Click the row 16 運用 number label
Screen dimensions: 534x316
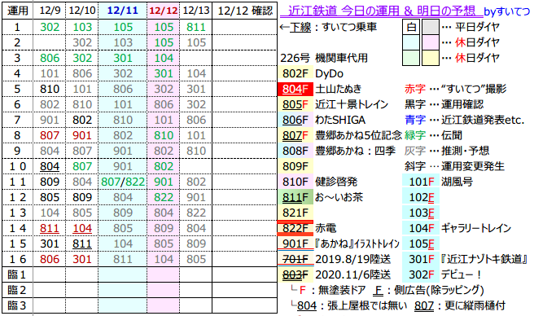pyautogui.click(x=18, y=259)
